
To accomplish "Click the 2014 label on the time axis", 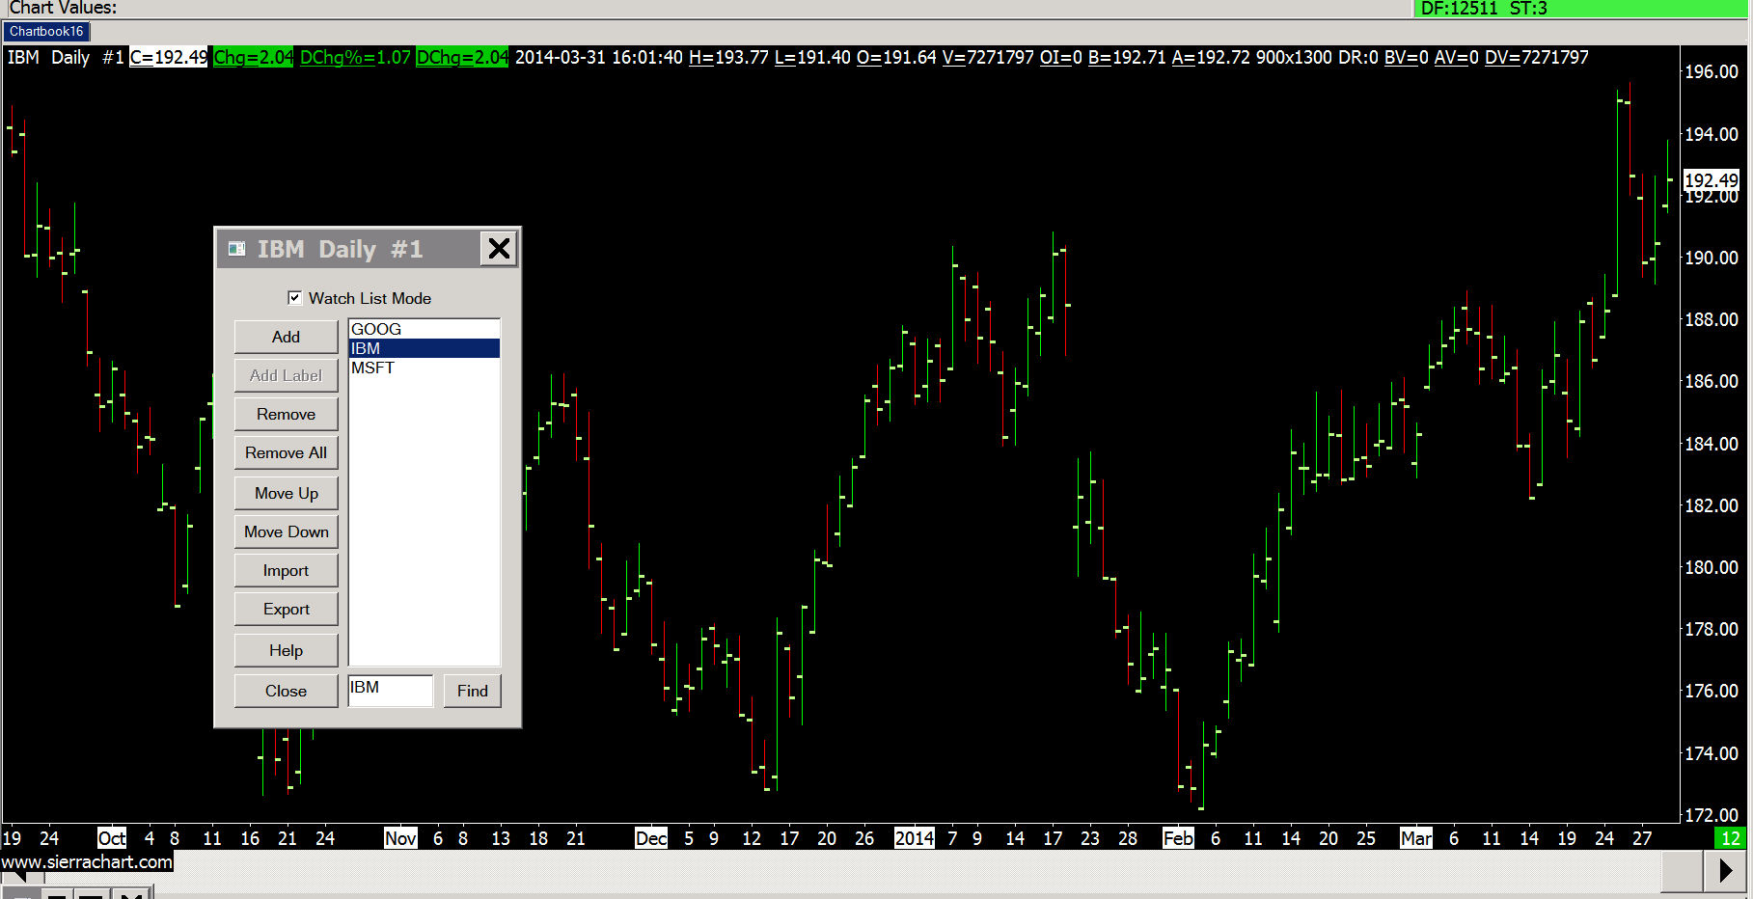I will (915, 838).
